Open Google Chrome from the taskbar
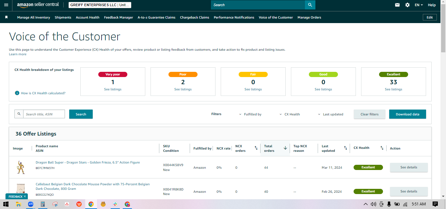The height and width of the screenshot is (209, 446). [91, 204]
